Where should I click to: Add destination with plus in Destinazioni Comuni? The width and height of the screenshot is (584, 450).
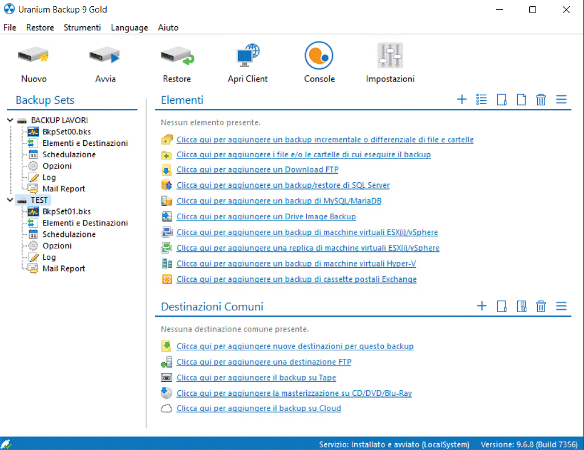pos(481,306)
